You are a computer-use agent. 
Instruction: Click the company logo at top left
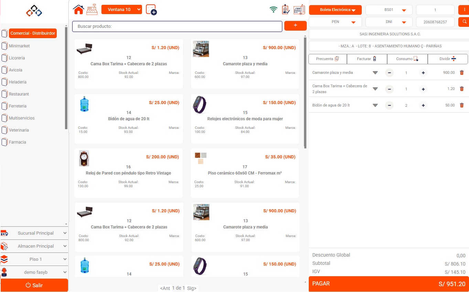click(34, 11)
